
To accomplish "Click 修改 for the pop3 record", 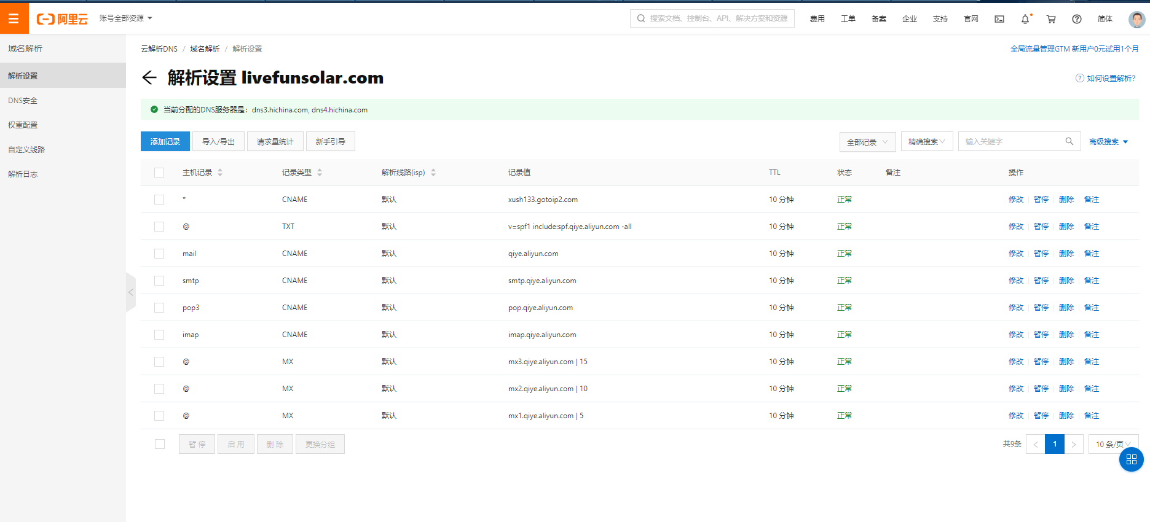I will [1015, 308].
